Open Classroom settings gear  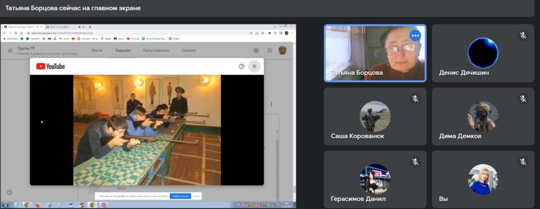point(256,51)
